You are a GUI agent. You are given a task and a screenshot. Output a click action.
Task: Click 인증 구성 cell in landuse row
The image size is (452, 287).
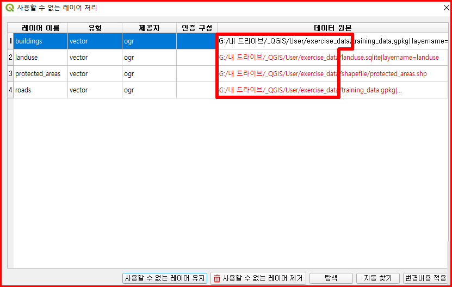click(x=197, y=57)
